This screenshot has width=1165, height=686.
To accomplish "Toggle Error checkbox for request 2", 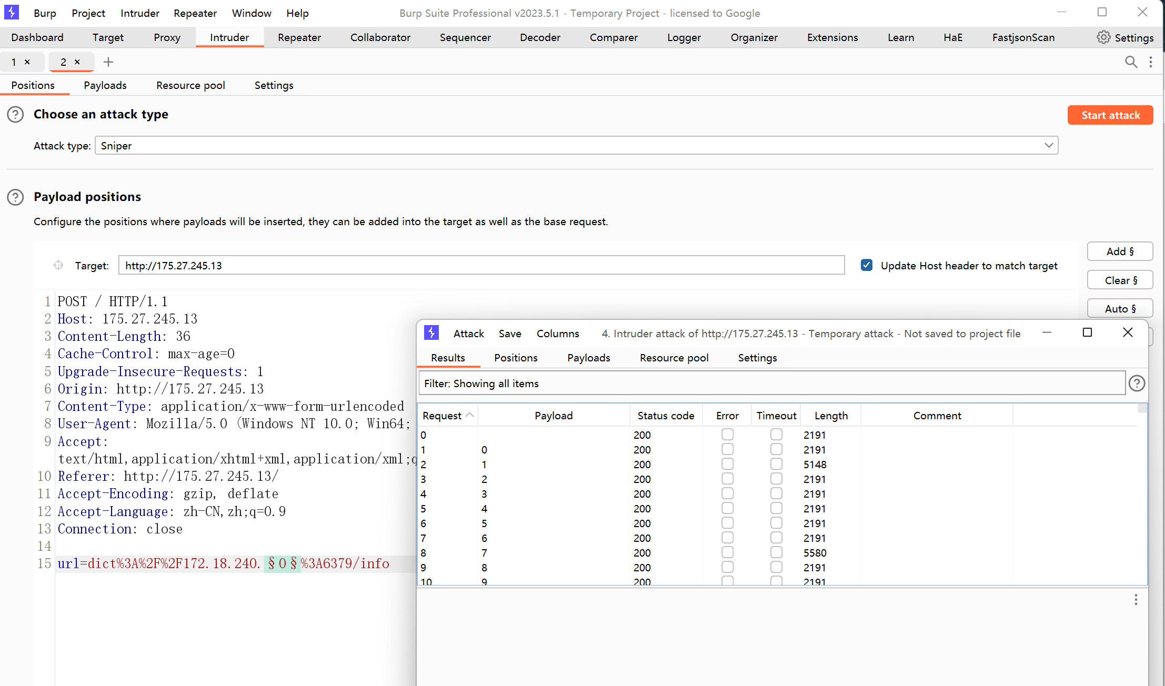I will [727, 464].
